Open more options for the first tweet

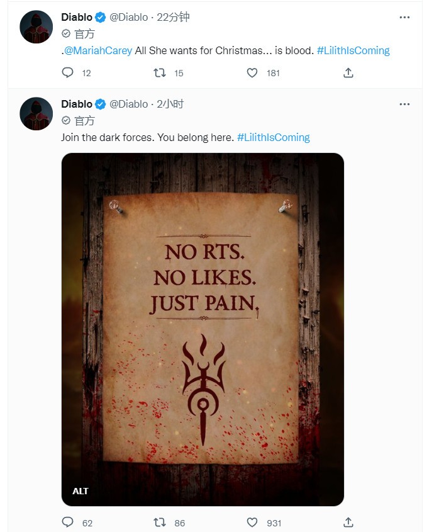pyautogui.click(x=405, y=17)
